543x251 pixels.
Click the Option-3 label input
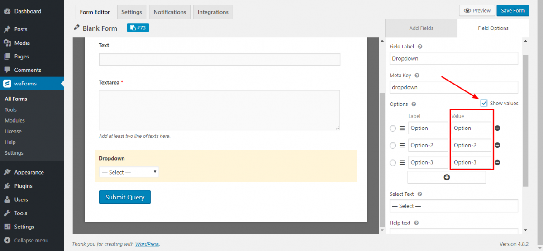click(428, 162)
